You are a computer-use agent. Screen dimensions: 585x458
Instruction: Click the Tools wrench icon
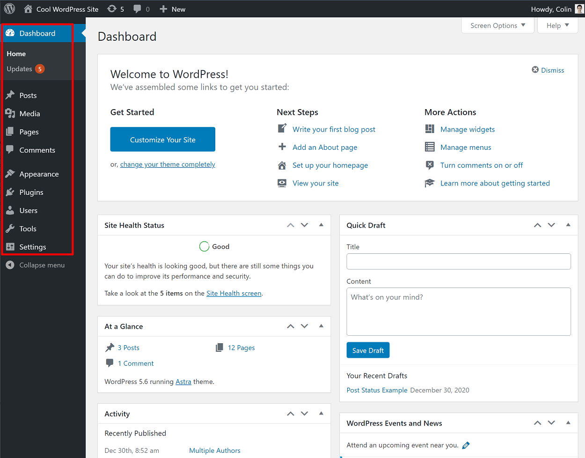(10, 229)
